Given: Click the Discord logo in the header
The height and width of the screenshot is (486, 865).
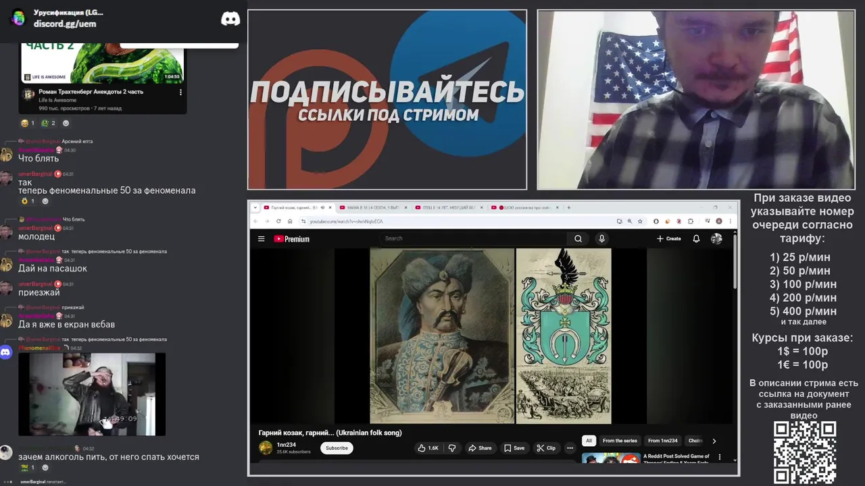Looking at the screenshot, I should coord(230,19).
